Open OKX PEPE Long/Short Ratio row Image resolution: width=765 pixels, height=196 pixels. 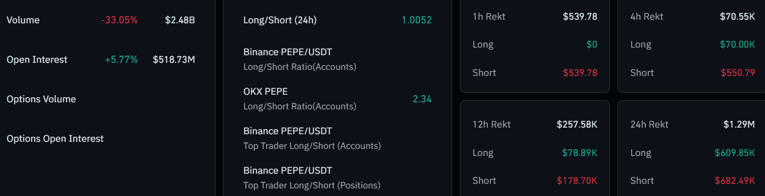(337, 99)
